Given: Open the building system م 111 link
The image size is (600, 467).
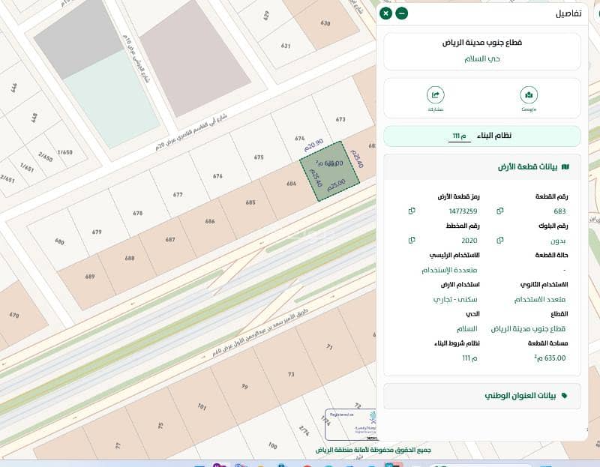Looking at the screenshot, I should click(x=458, y=136).
